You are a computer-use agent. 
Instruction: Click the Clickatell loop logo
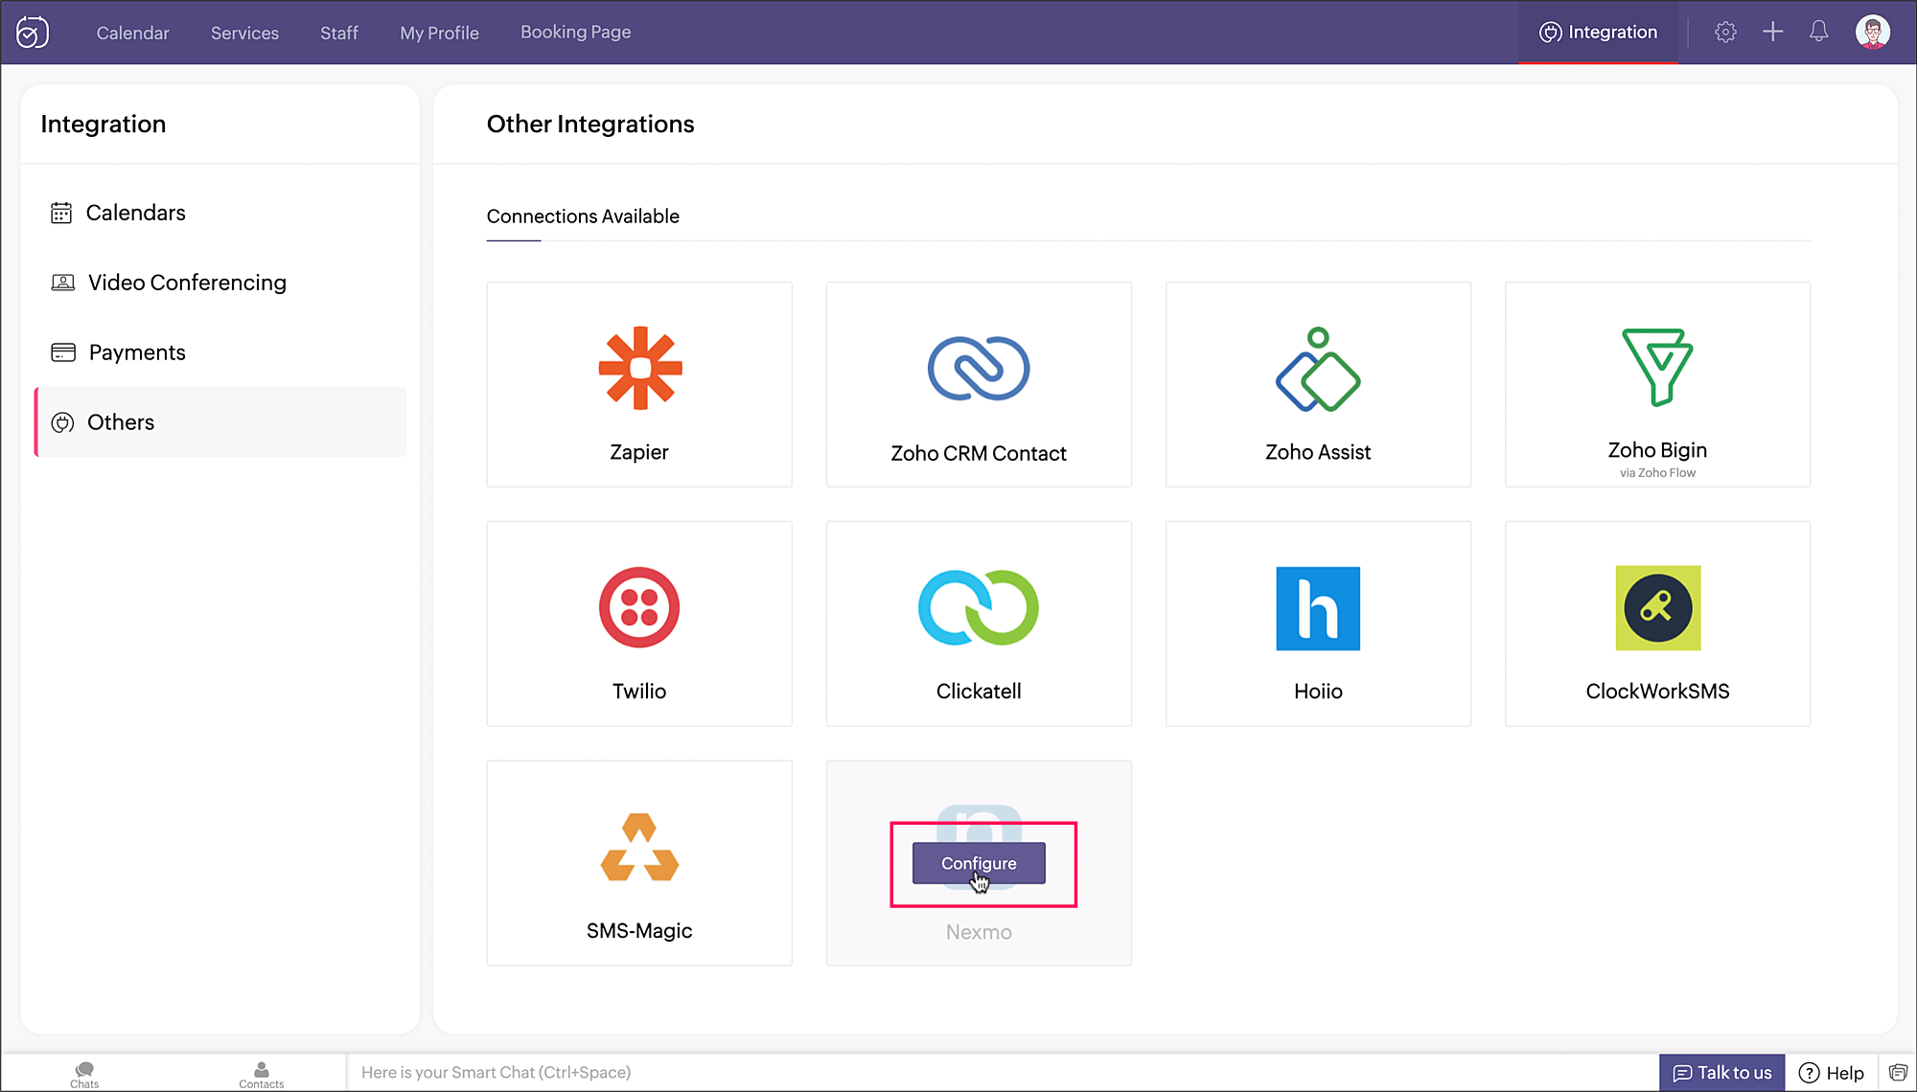pos(979,607)
